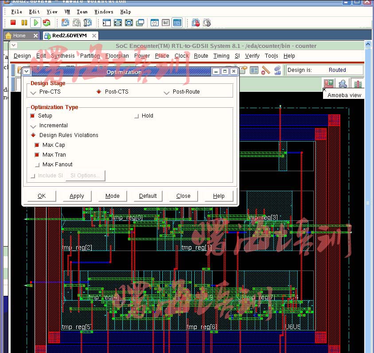Screen dimensions: 374x353
Task: Enable the Hold optimization checkbox
Action: [x=137, y=116]
